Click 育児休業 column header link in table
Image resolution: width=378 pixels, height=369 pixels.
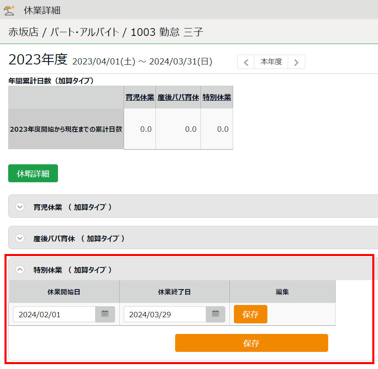point(140,97)
